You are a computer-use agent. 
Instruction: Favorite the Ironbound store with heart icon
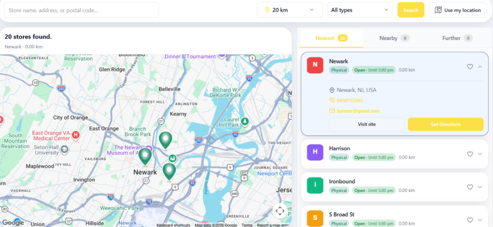point(470,187)
